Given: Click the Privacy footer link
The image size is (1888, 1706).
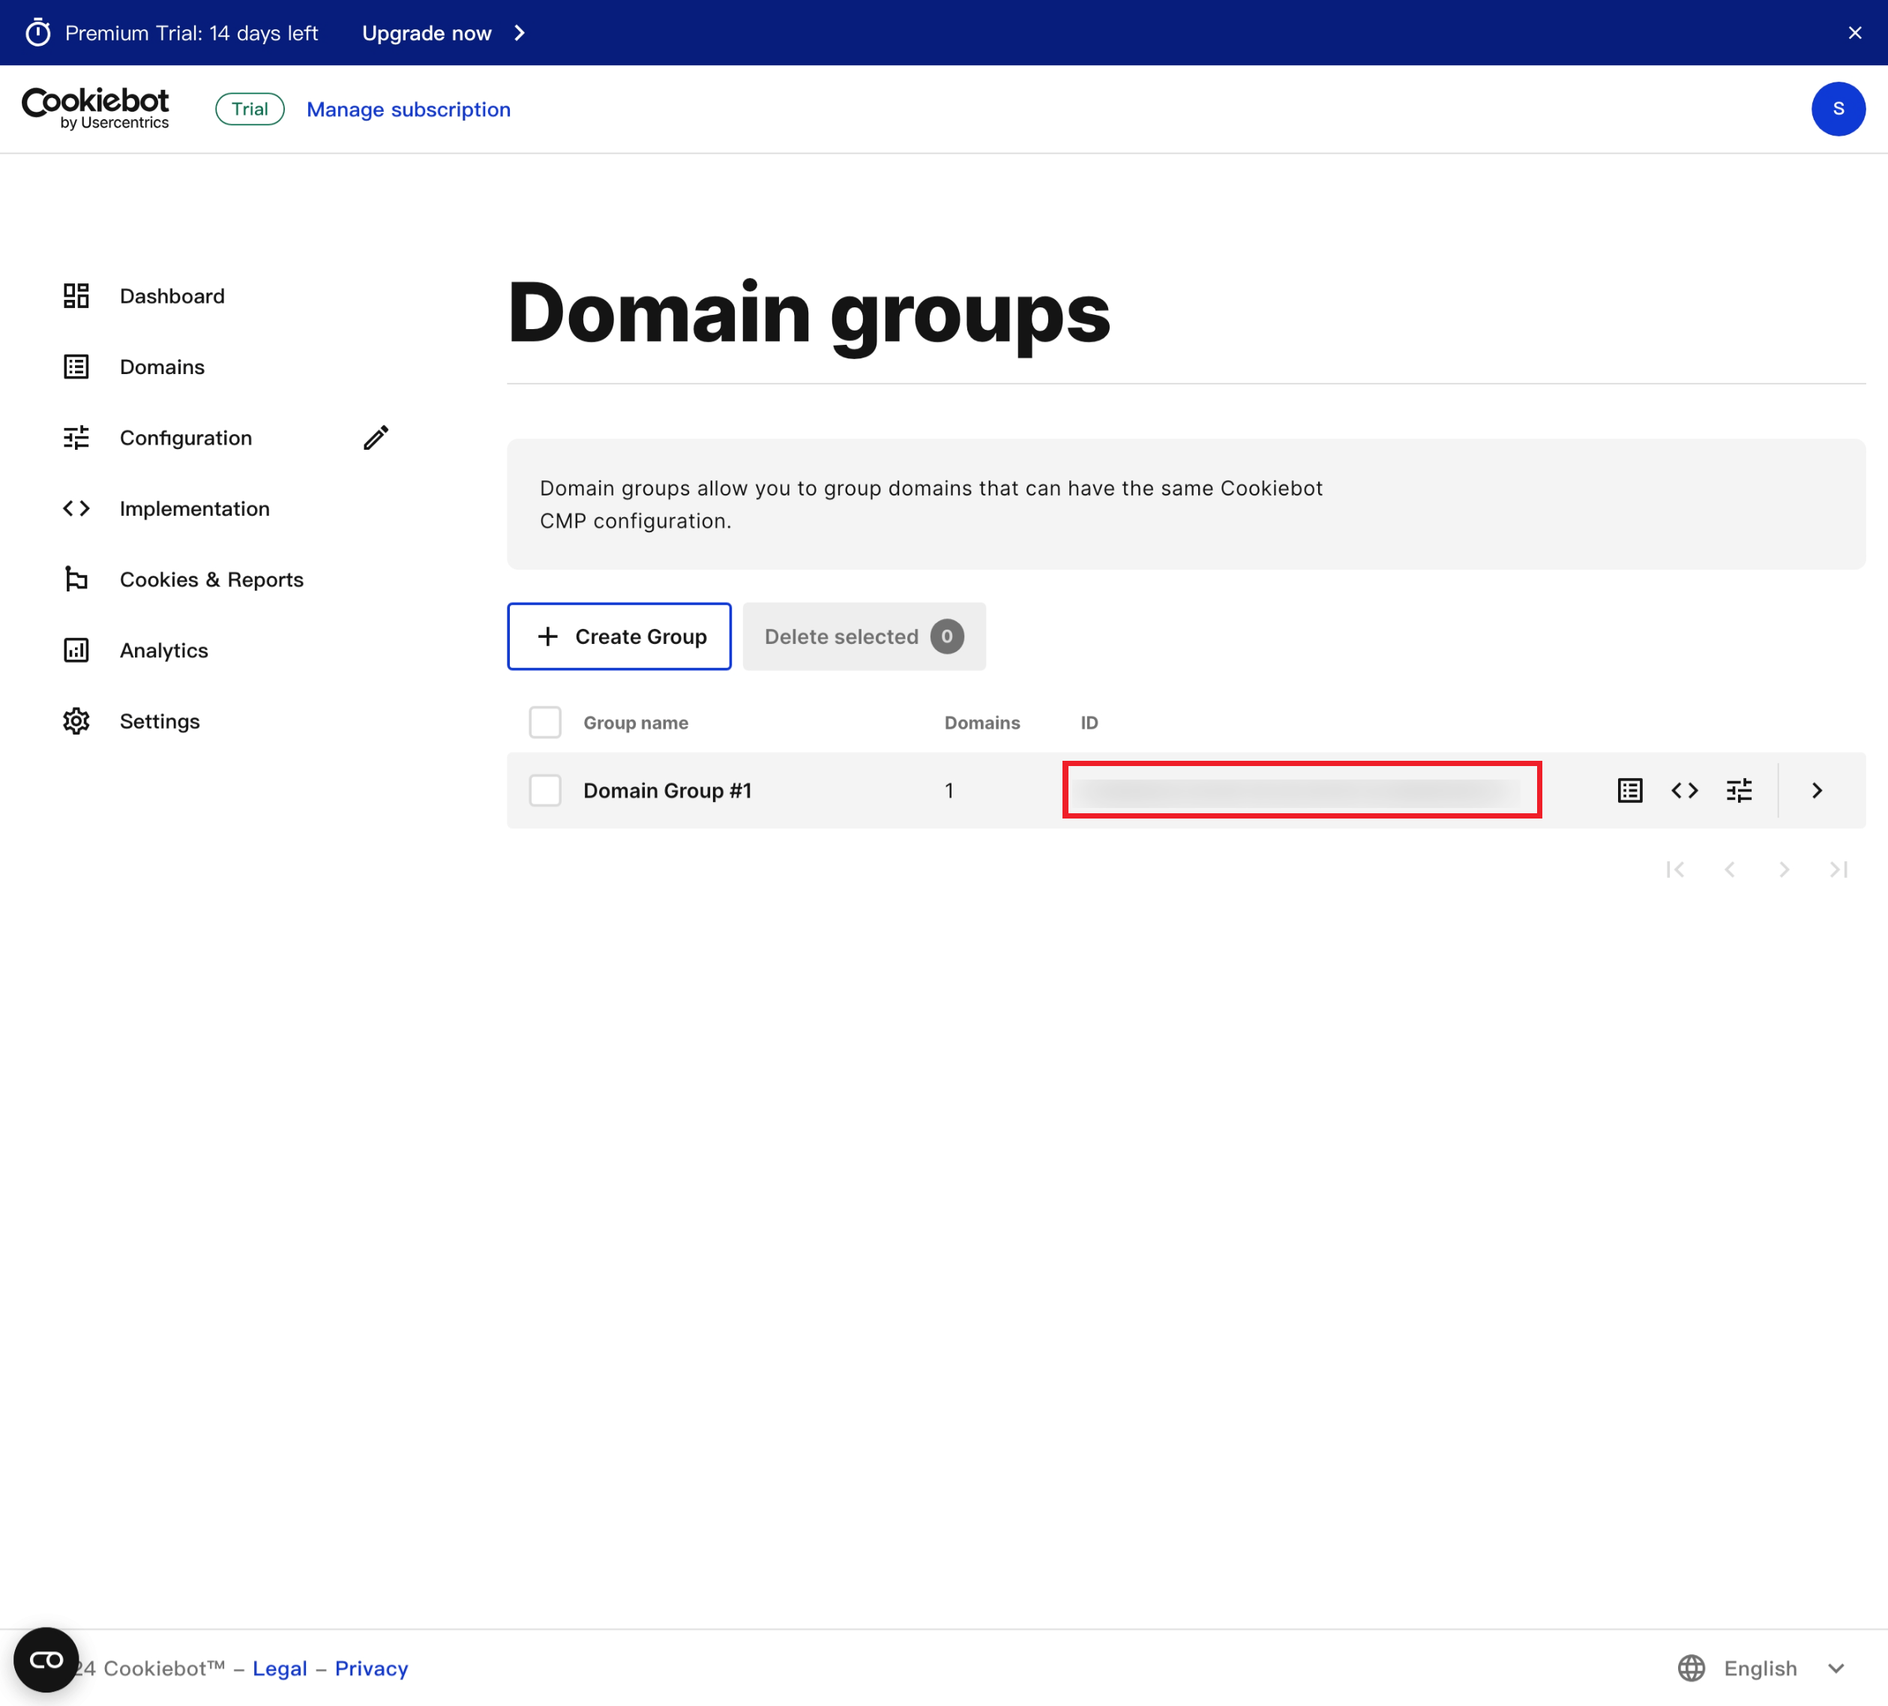Looking at the screenshot, I should pyautogui.click(x=371, y=1668).
